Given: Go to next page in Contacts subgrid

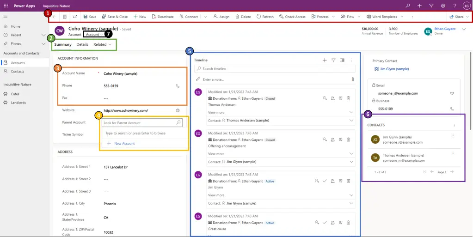Looking at the screenshot, I should (x=452, y=172).
